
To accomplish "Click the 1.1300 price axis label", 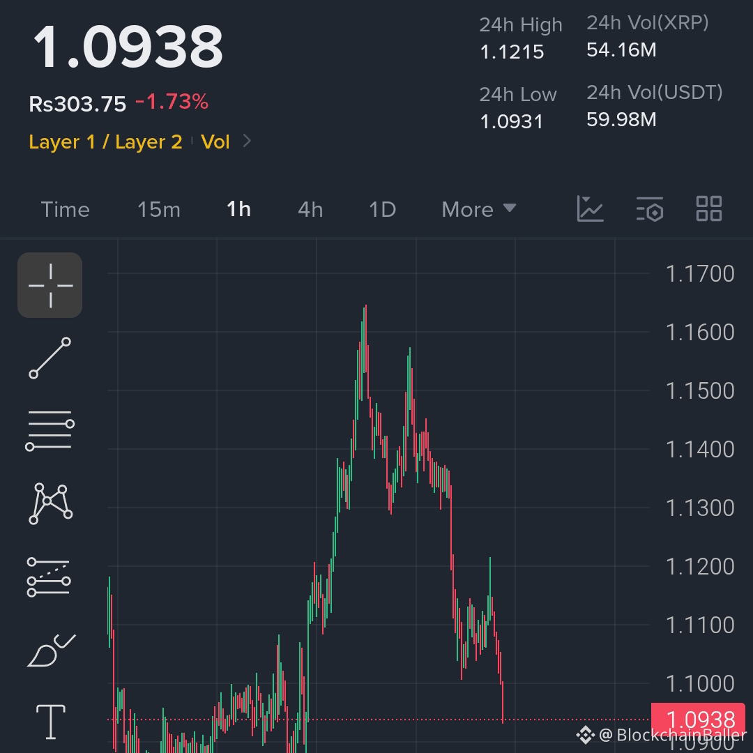I will click(700, 508).
